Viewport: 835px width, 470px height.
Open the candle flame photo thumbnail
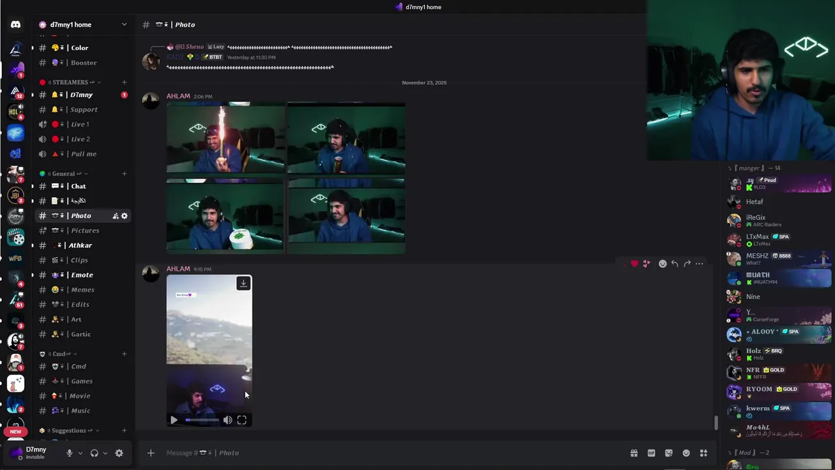pos(225,139)
